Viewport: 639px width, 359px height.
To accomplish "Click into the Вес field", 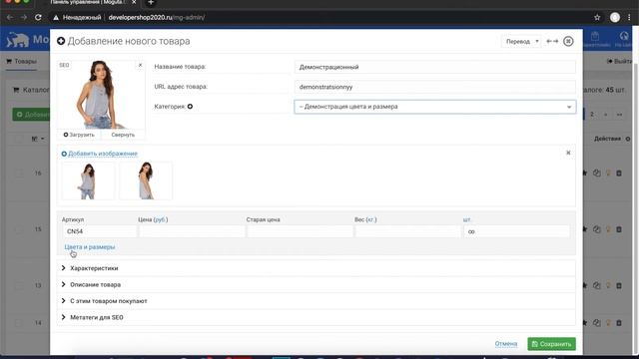I will 408,231.
